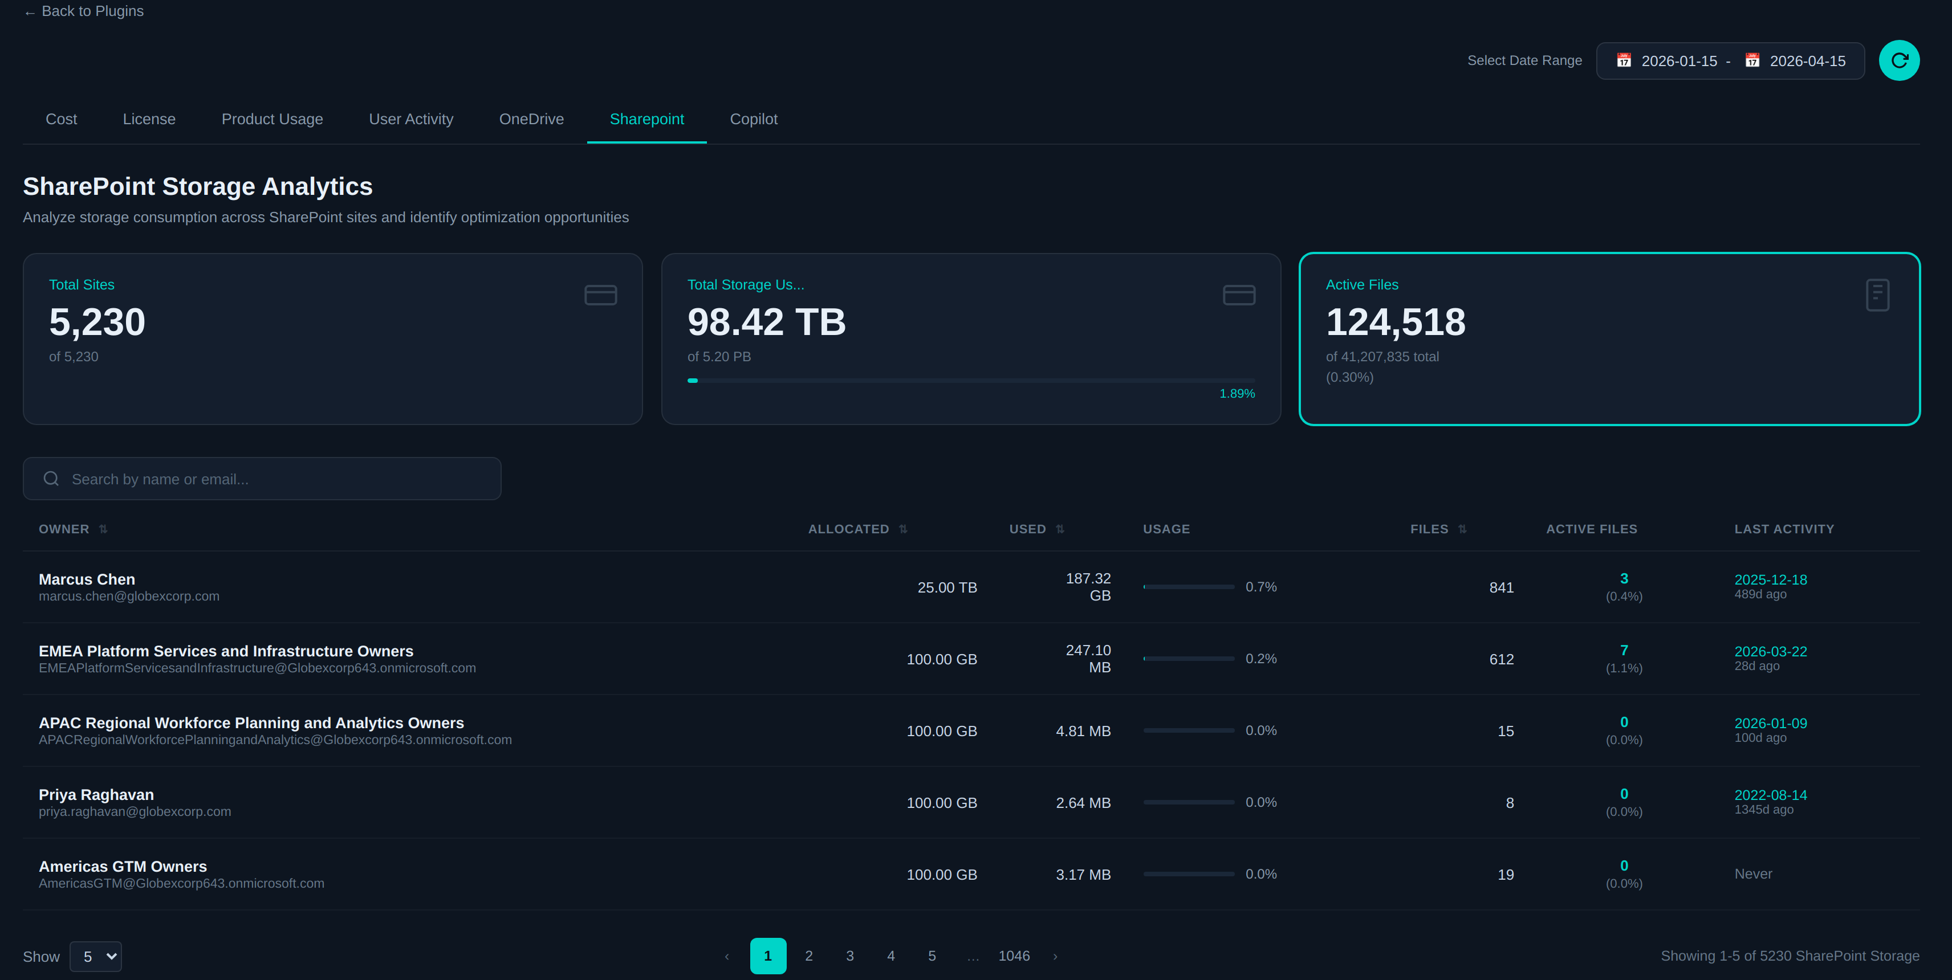Sort by Owner column arrows
The height and width of the screenshot is (980, 1952).
[x=103, y=529]
